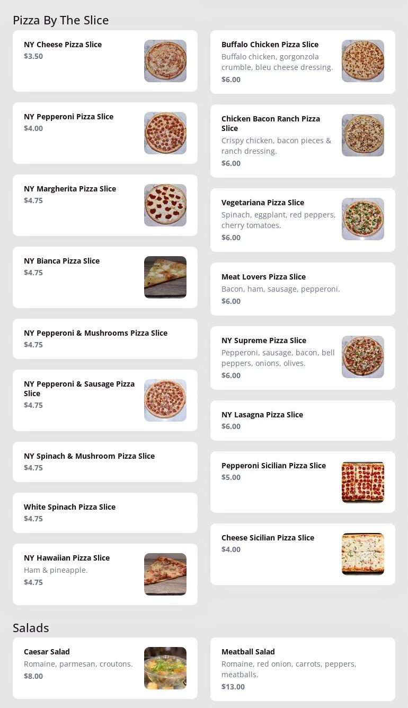Image resolution: width=408 pixels, height=708 pixels.
Task: Select the NY Margherita Pizza Slice thumbnail
Action: pos(165,205)
